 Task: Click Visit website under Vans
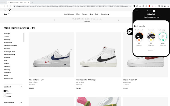pyautogui.click(x=151, y=45)
